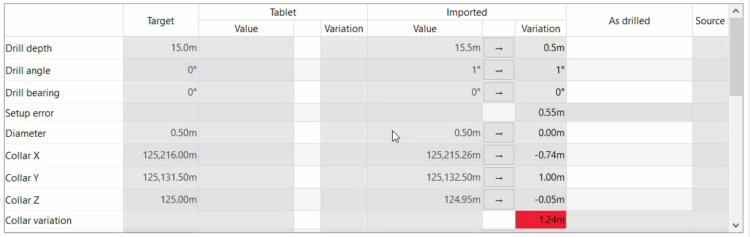Image resolution: width=750 pixels, height=237 pixels.
Task: Click the Source column header
Action: (711, 20)
